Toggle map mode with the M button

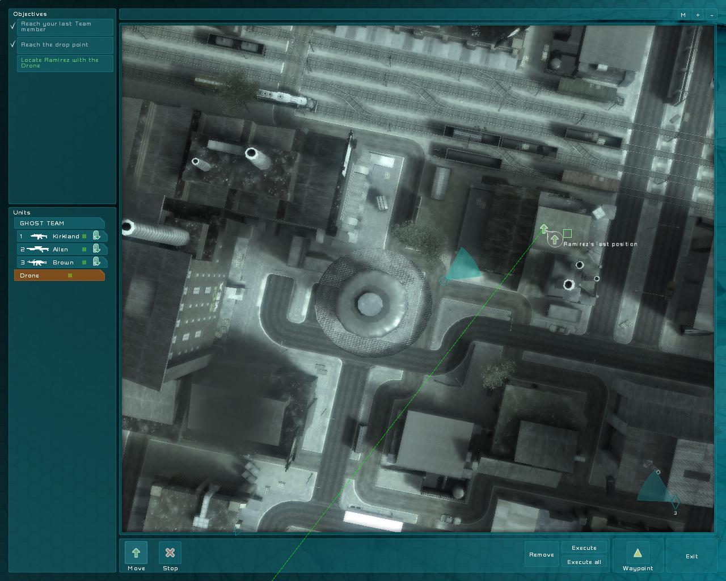tap(683, 15)
